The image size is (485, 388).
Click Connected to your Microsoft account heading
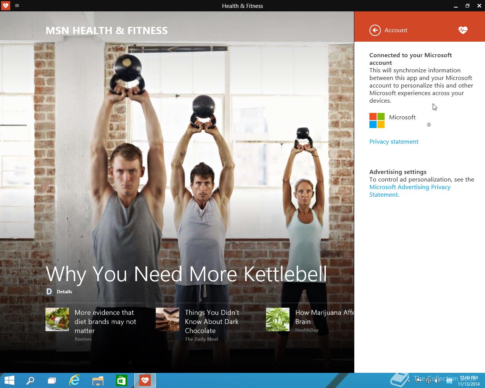click(411, 59)
